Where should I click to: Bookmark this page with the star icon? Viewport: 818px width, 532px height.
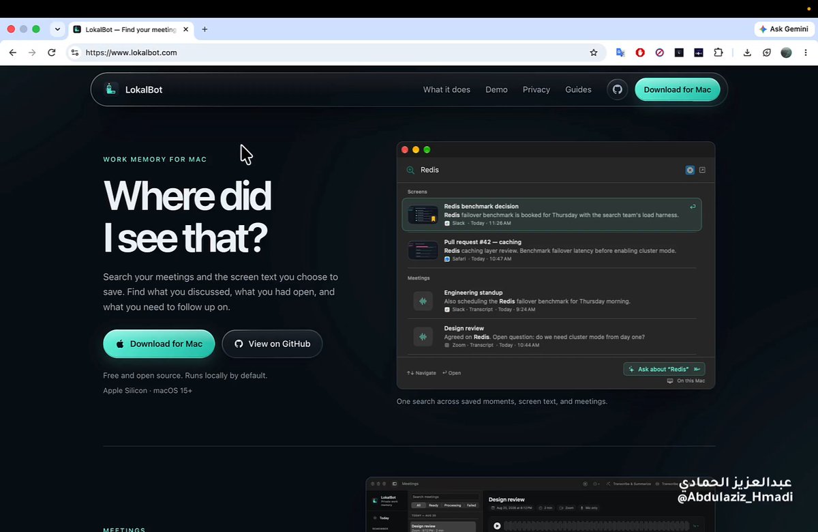point(593,53)
